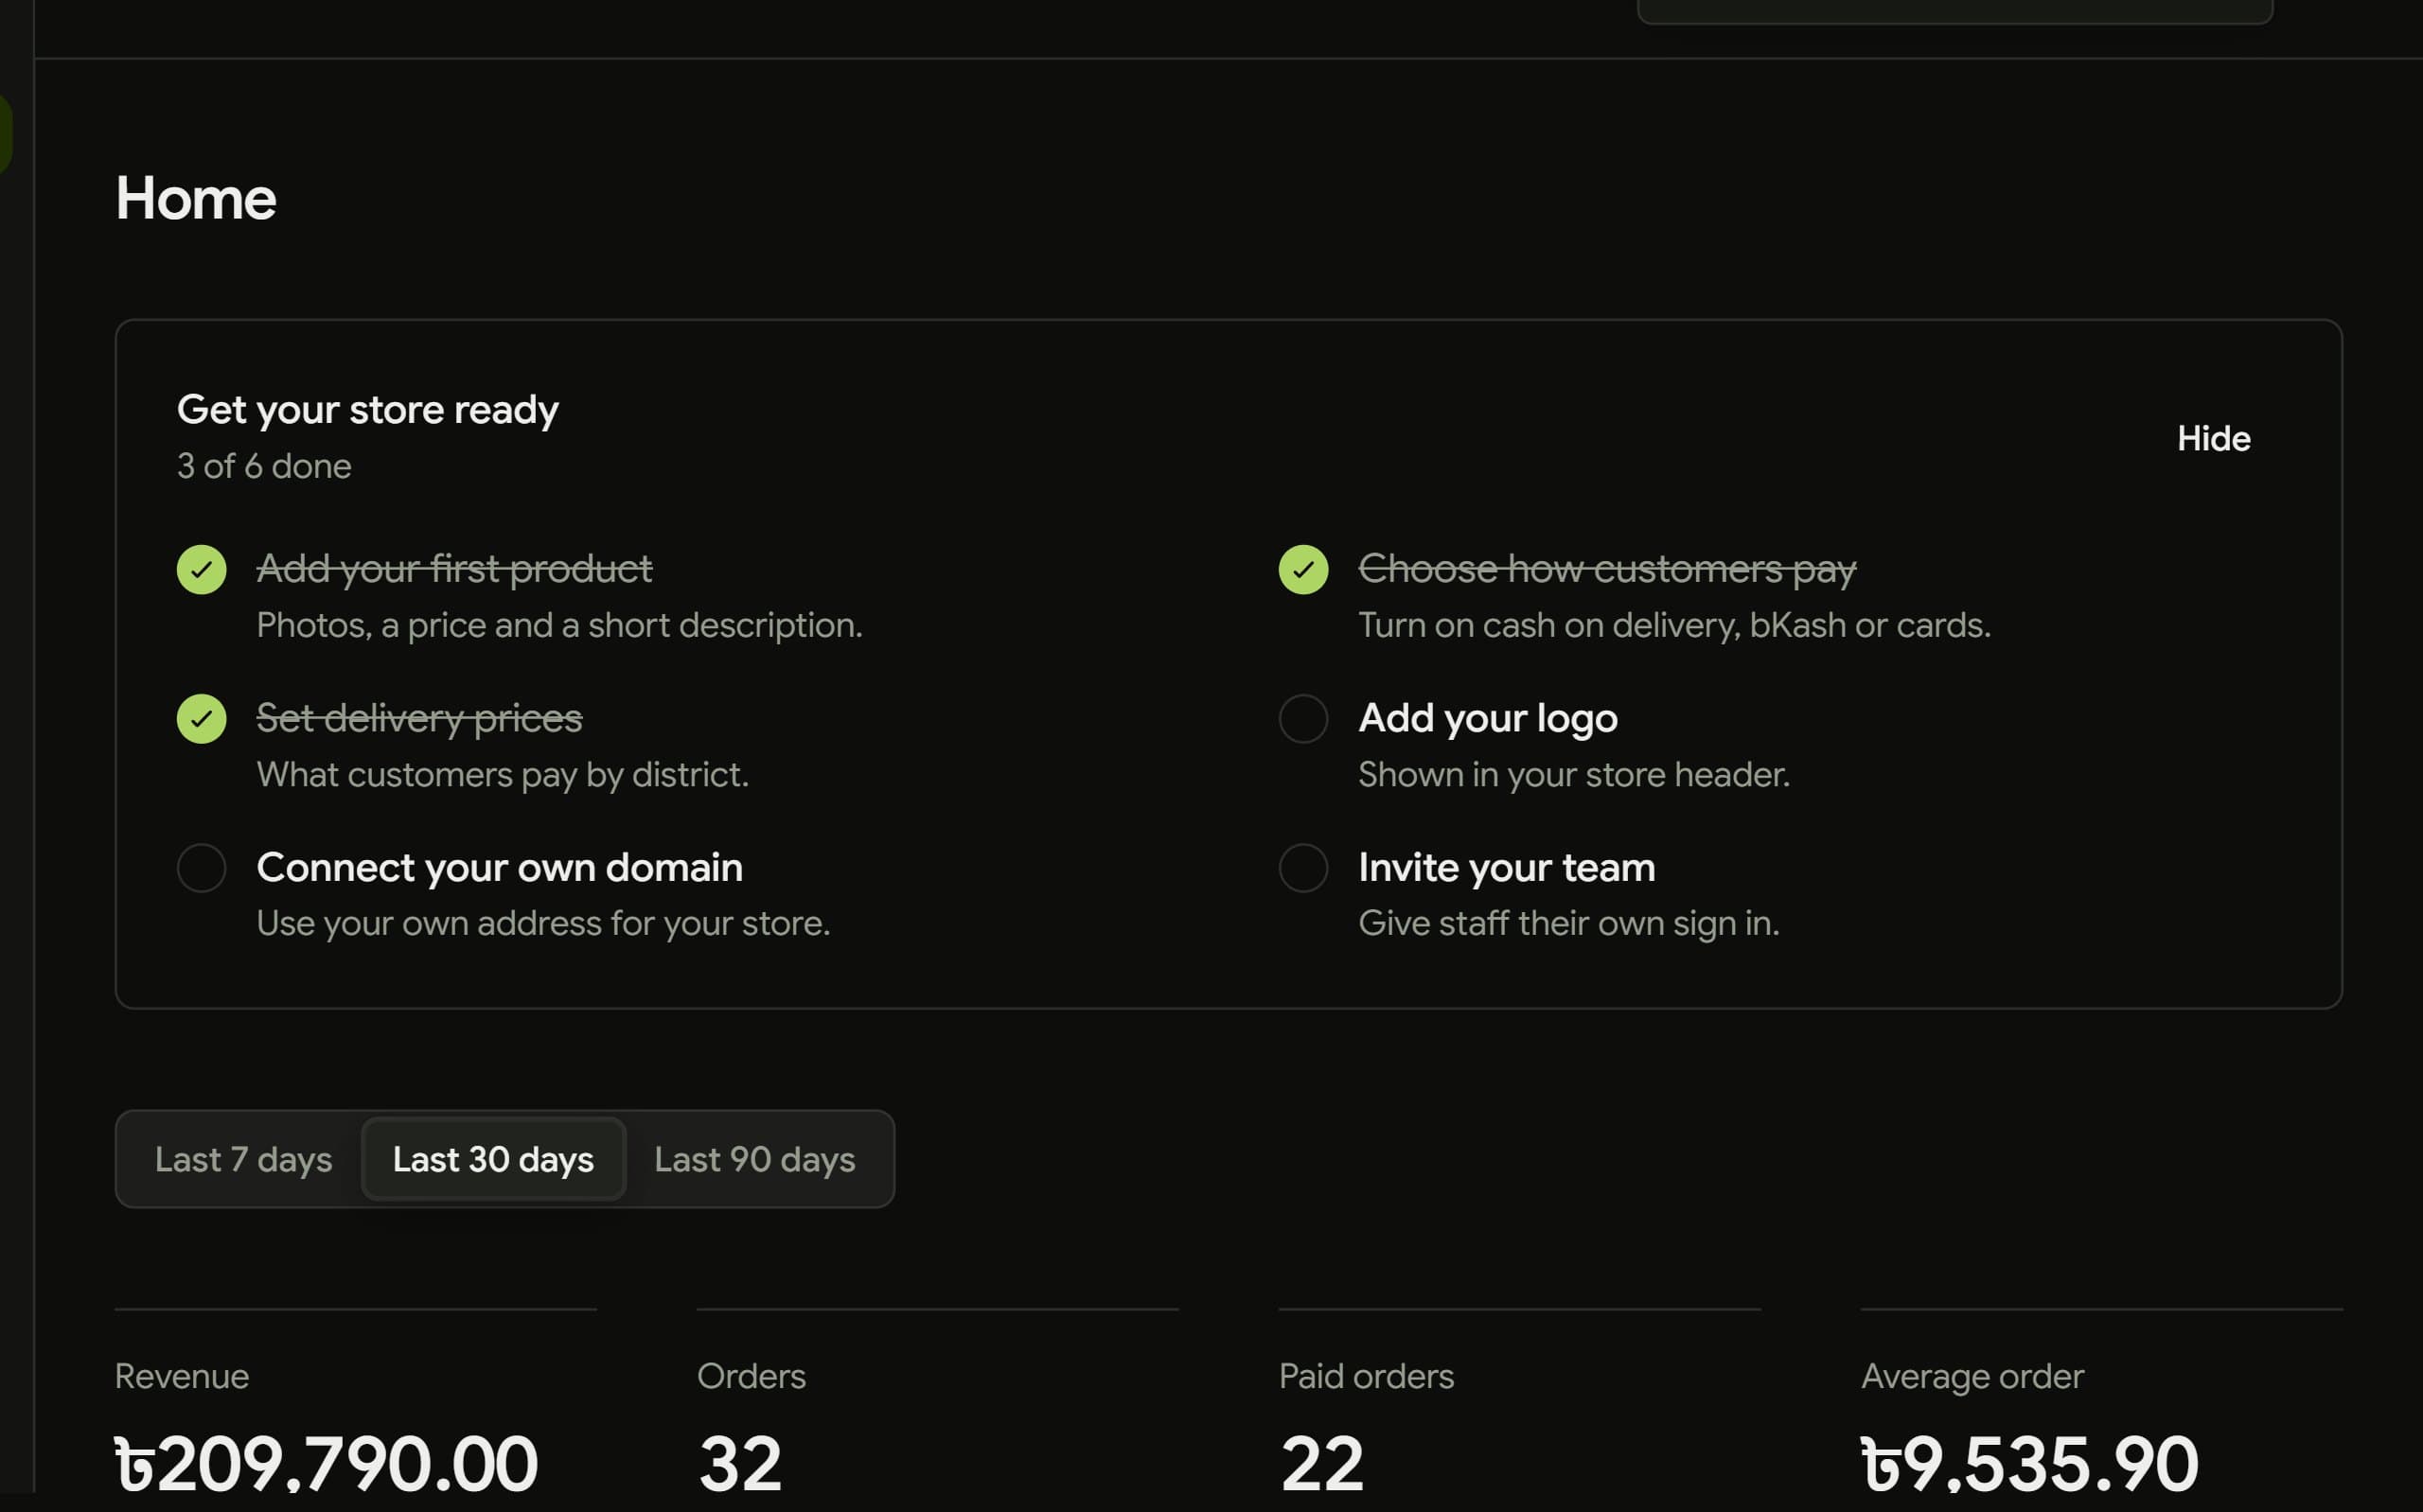Click 'What customers pay by district.' description

pyautogui.click(x=502, y=775)
